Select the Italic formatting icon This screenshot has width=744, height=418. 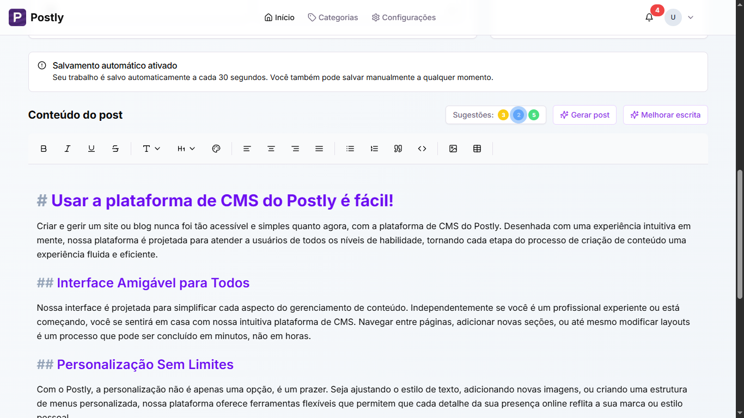tap(68, 148)
